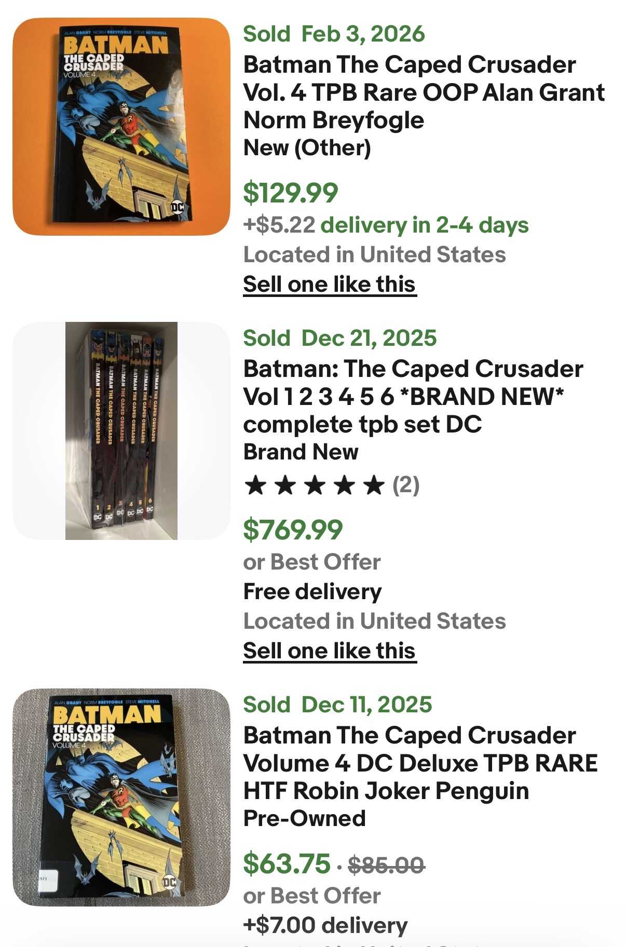Open the six-volume boxed set photo
The height and width of the screenshot is (947, 626).
click(x=121, y=431)
